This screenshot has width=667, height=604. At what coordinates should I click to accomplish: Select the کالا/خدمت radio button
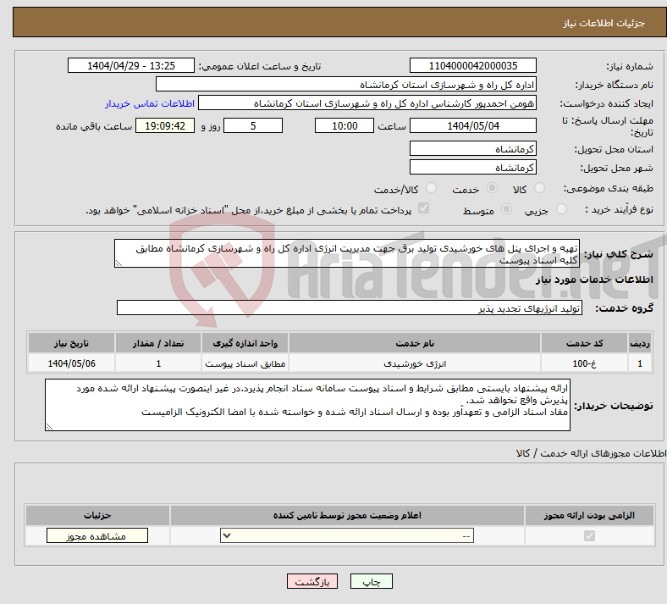431,188
